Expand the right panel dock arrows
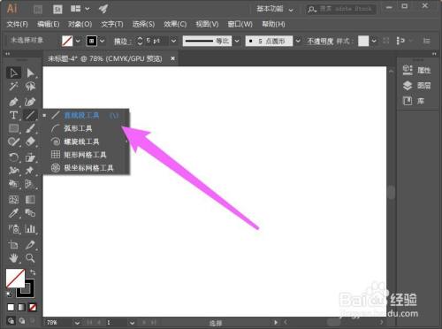 pyautogui.click(x=434, y=54)
